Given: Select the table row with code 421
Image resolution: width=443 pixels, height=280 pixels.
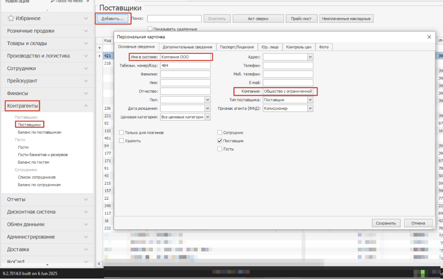Looking at the screenshot, I should (x=107, y=56).
